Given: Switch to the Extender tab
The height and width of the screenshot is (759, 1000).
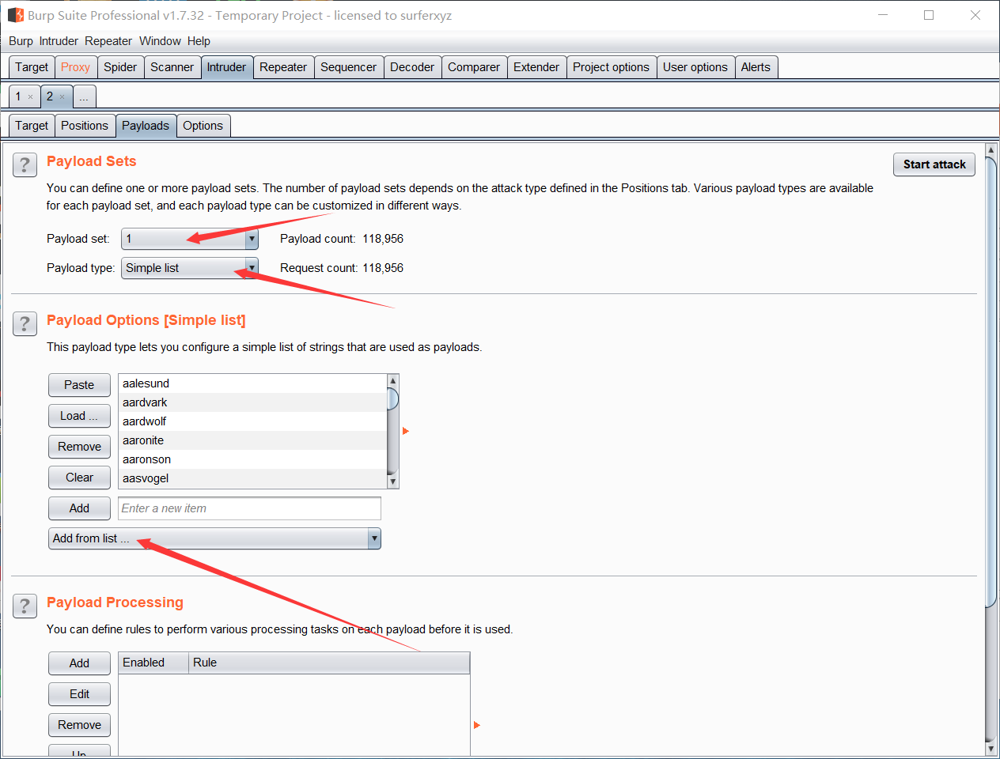Looking at the screenshot, I should [536, 67].
